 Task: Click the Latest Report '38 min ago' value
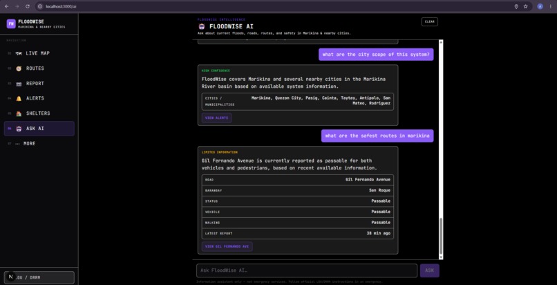click(378, 234)
